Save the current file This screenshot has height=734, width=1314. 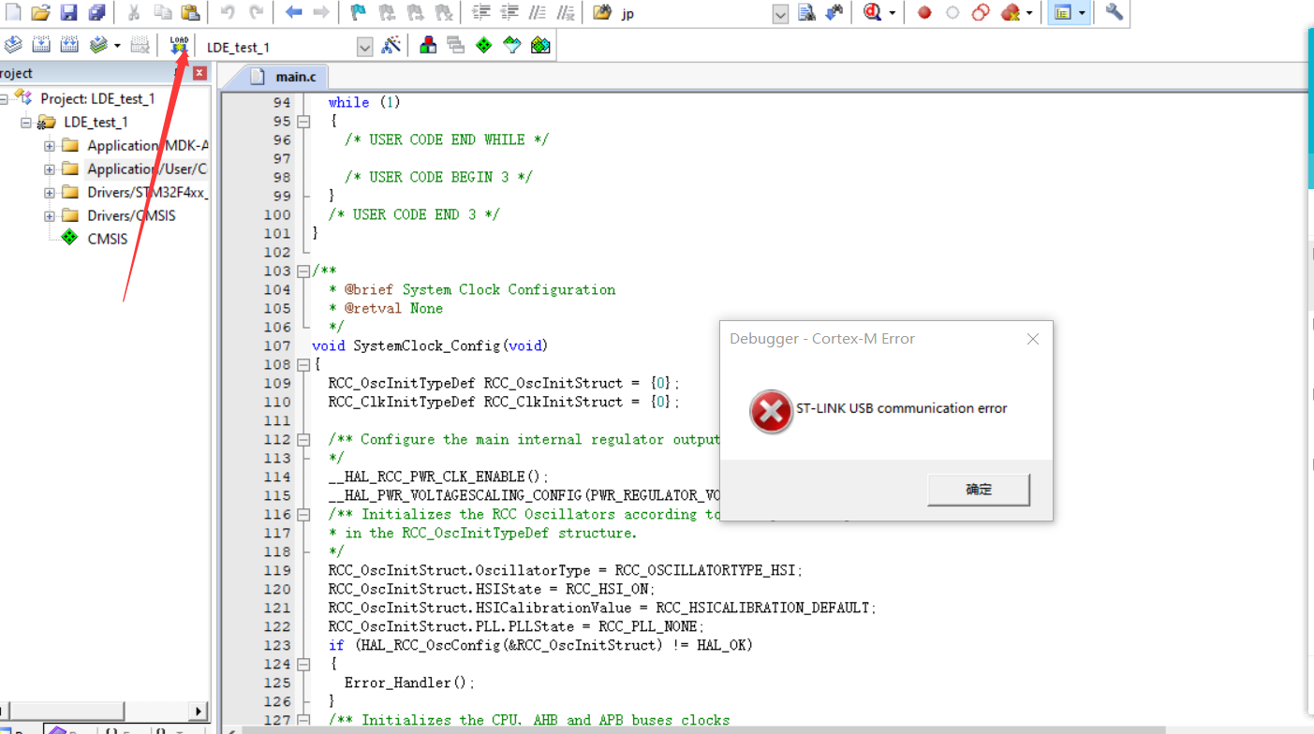tap(68, 12)
